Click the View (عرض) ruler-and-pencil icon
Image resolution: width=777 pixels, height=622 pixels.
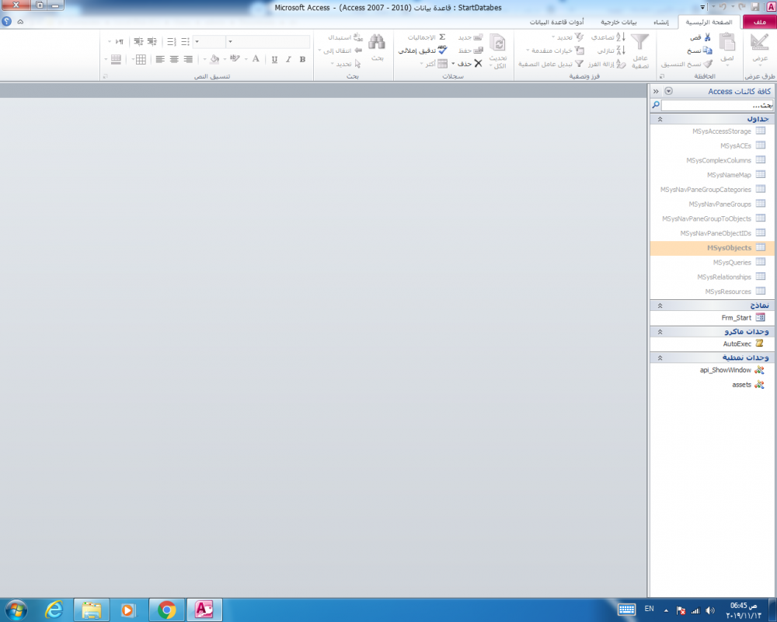[x=759, y=43]
